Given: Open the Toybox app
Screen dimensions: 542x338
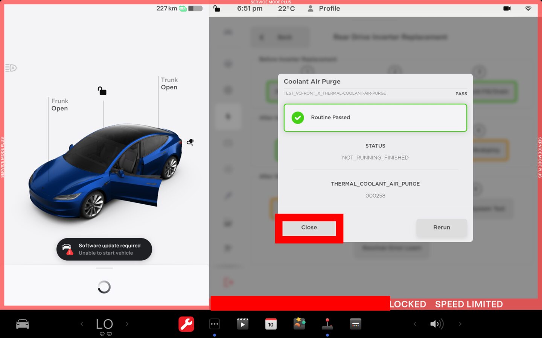Looking at the screenshot, I should (299, 323).
